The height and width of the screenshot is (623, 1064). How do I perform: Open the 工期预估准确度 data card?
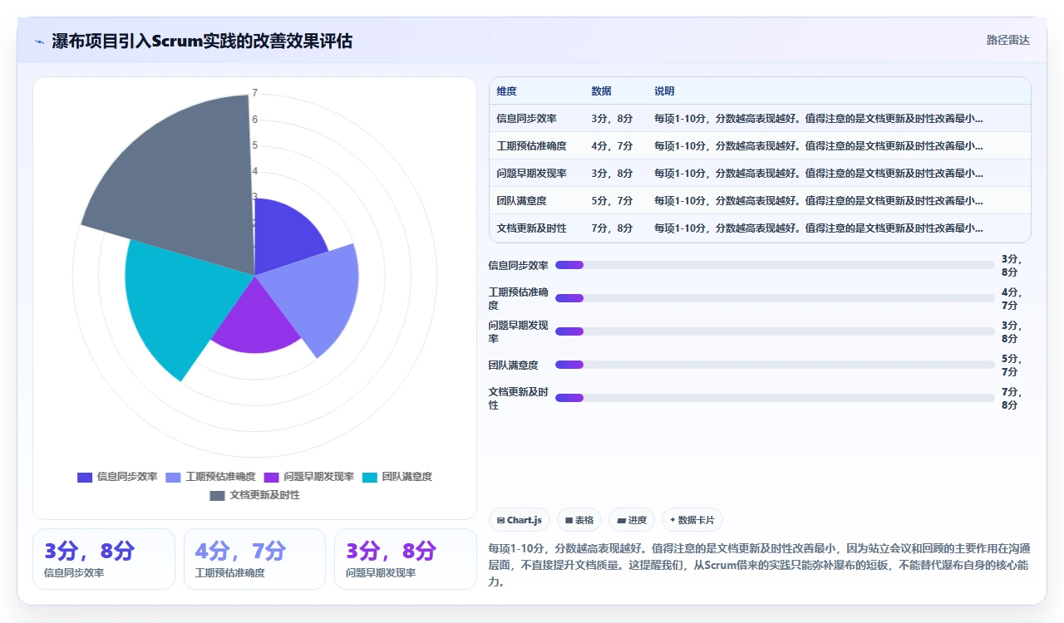point(254,559)
